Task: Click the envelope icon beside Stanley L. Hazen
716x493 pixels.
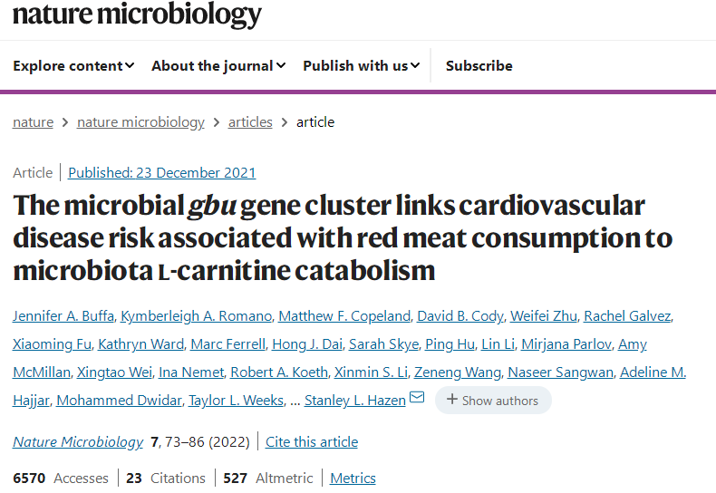Action: point(417,398)
